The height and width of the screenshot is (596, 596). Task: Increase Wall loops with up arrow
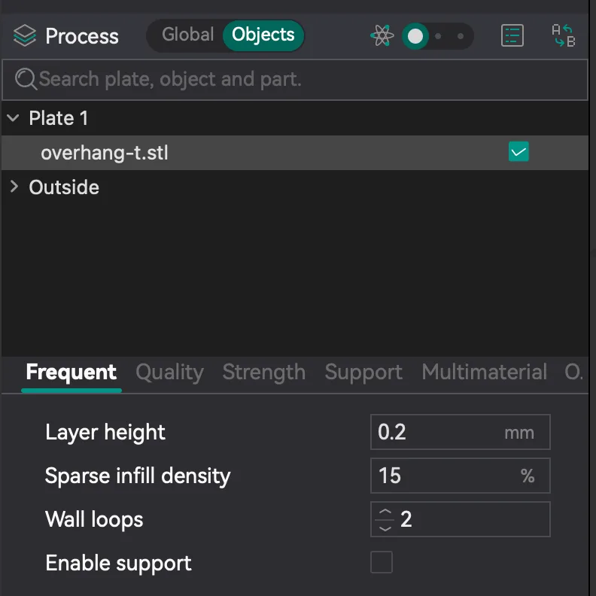tap(385, 512)
